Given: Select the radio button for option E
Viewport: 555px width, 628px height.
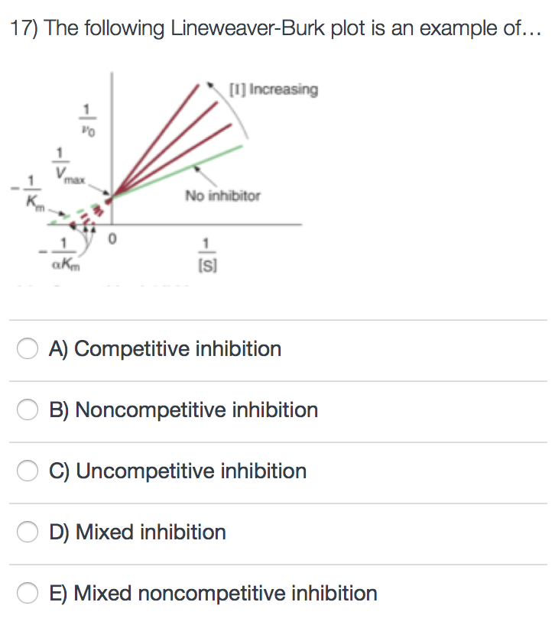Looking at the screenshot, I should coord(28,593).
